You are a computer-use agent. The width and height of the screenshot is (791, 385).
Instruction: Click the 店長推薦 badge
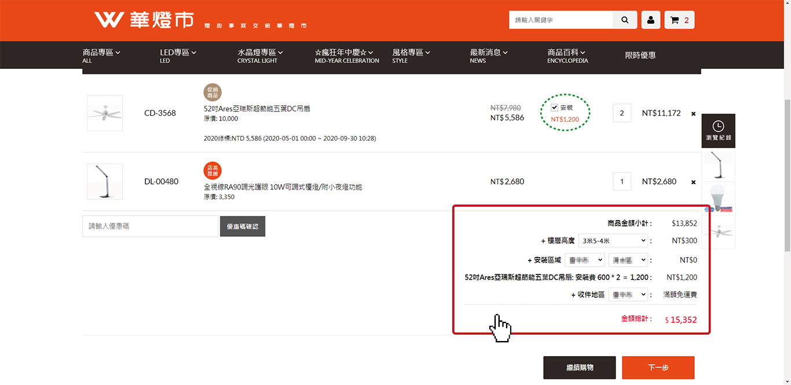point(213,170)
